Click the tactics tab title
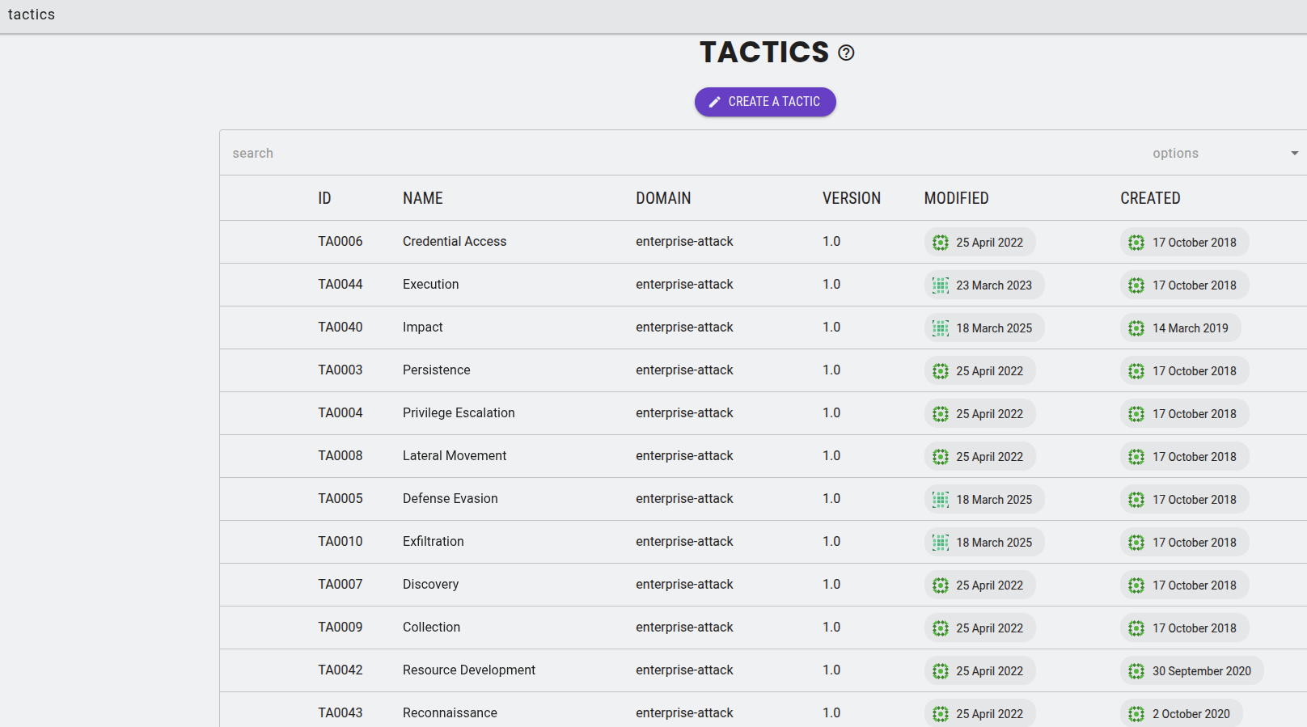 point(32,15)
